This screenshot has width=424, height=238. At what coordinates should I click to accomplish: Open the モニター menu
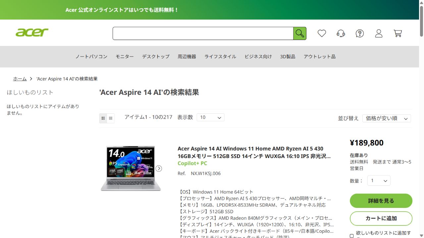[125, 57]
